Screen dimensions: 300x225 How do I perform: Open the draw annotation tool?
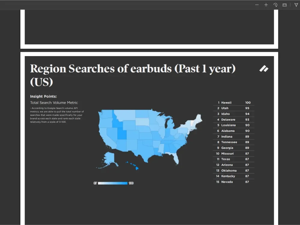[296, 5]
